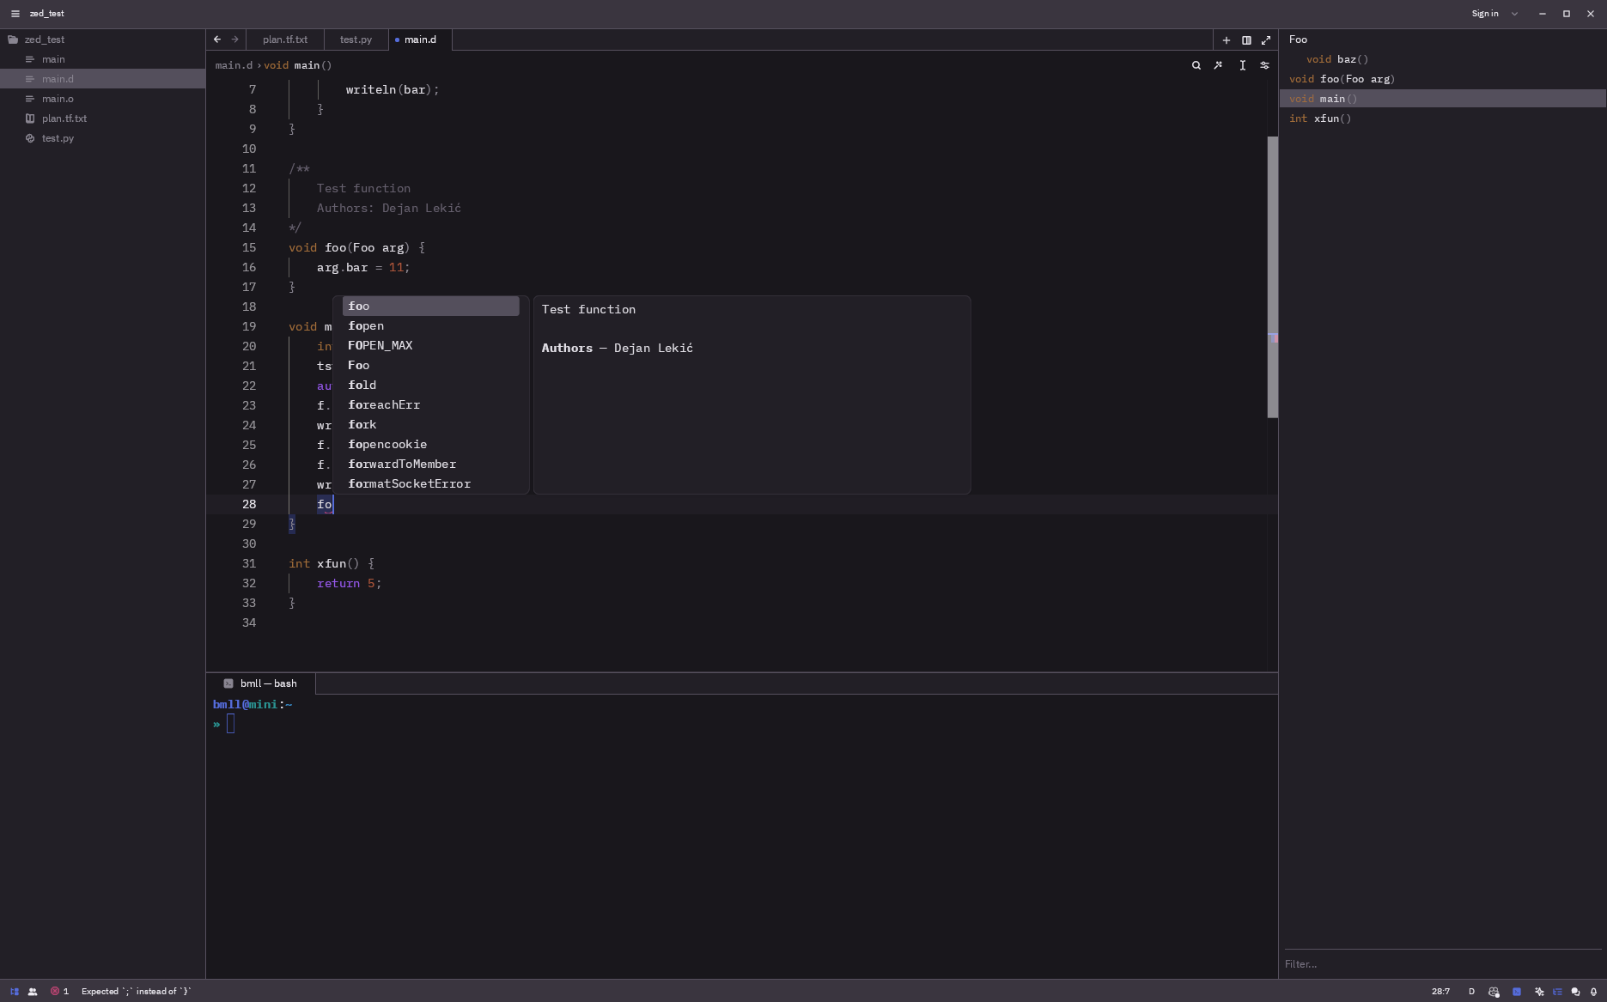Open the application hamburger menu
Viewport: 1607px width, 1002px height.
click(15, 14)
